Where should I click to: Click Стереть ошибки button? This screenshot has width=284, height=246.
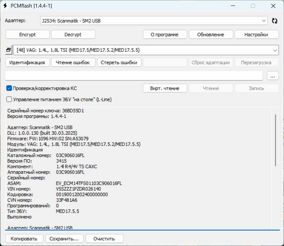pos(119,63)
